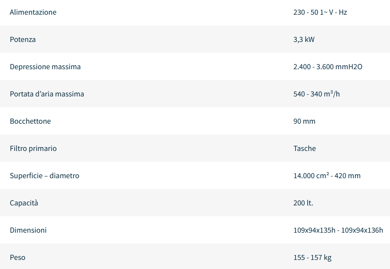Select the 200 lt. capacity value
The width and height of the screenshot is (390, 269).
[x=303, y=203]
